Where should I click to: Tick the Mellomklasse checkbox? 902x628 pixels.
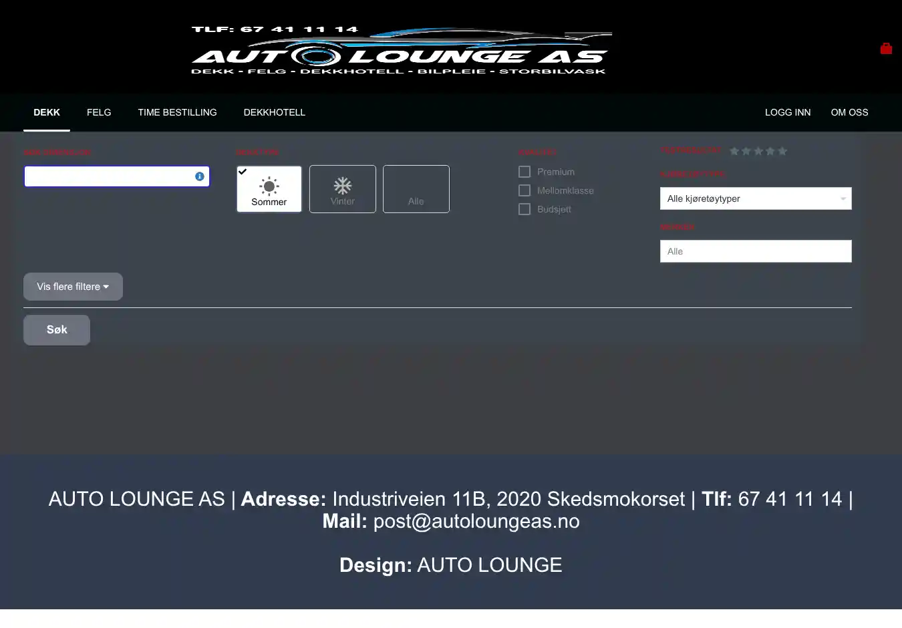click(x=524, y=190)
